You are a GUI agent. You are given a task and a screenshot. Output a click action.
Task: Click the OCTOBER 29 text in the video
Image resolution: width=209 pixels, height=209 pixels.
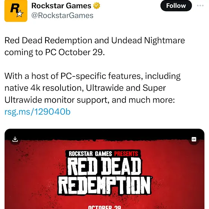pos(104,207)
